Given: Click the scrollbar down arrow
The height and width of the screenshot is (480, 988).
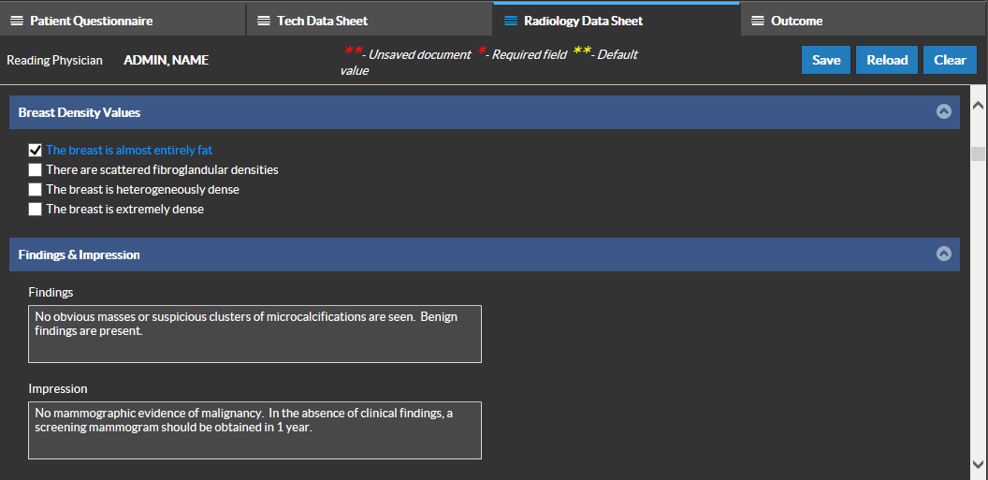Looking at the screenshot, I should point(978,464).
